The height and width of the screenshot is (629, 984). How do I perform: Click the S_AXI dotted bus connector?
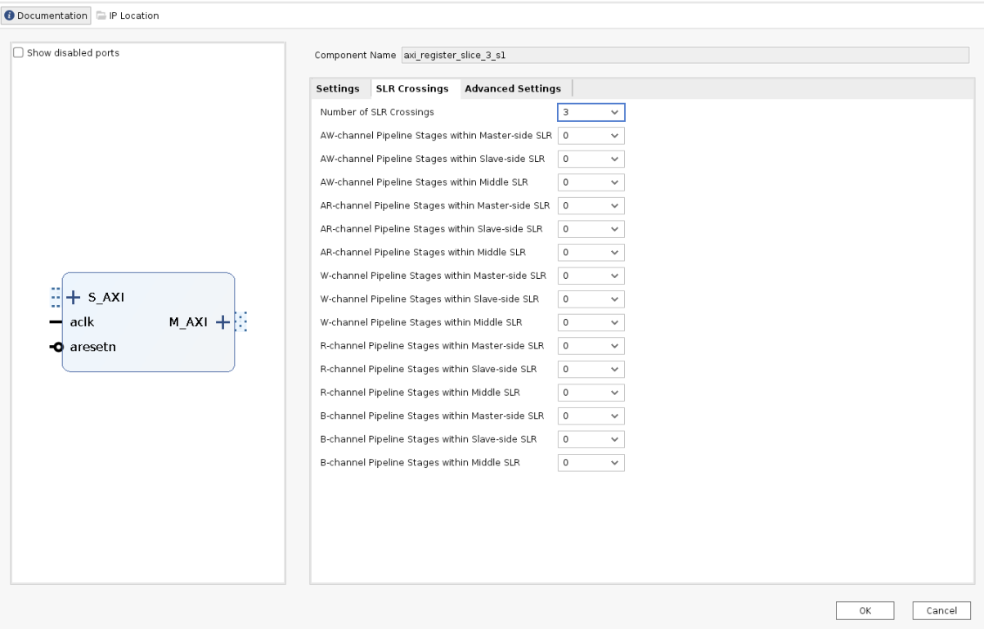(56, 296)
